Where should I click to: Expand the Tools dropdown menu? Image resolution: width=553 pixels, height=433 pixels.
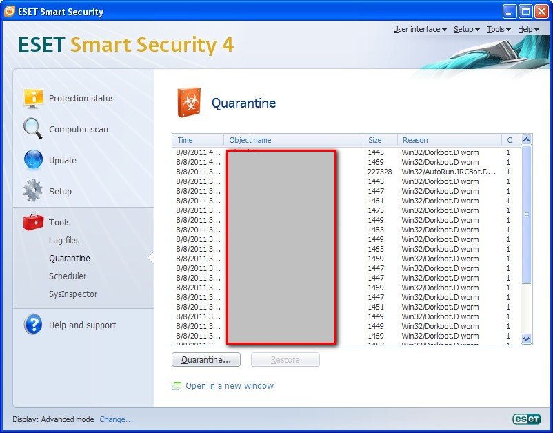pyautogui.click(x=499, y=29)
